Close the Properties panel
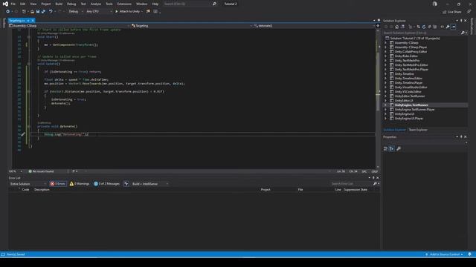This screenshot has height=267, width=476. coord(466,136)
